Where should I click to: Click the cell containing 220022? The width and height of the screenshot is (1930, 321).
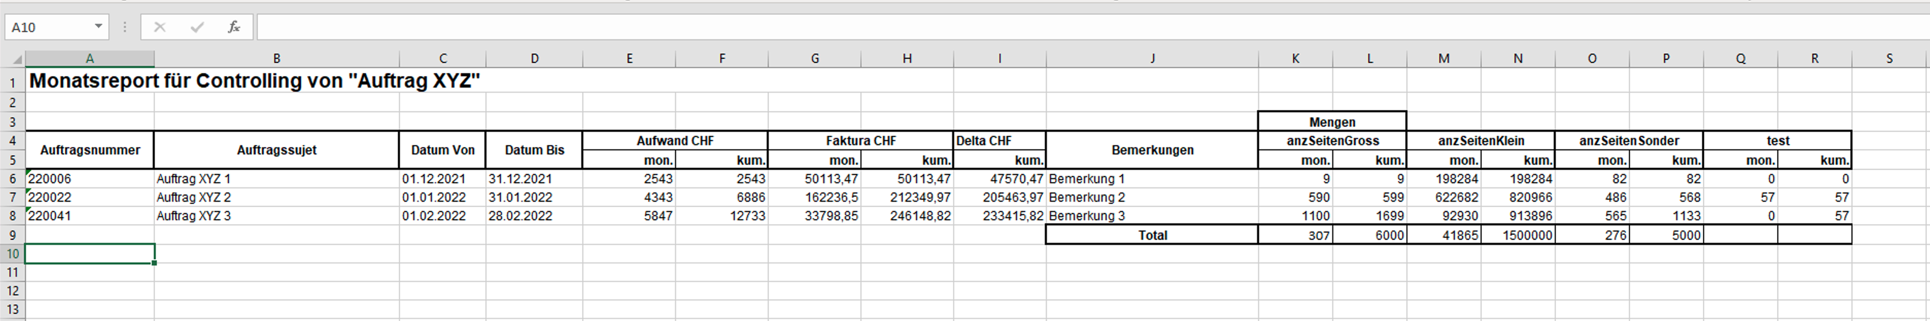click(90, 198)
